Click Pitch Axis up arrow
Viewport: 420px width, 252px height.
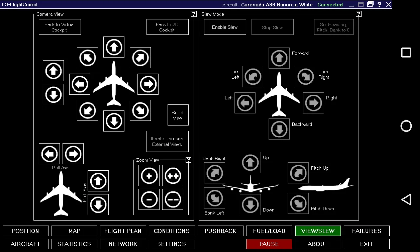[x=98, y=181]
